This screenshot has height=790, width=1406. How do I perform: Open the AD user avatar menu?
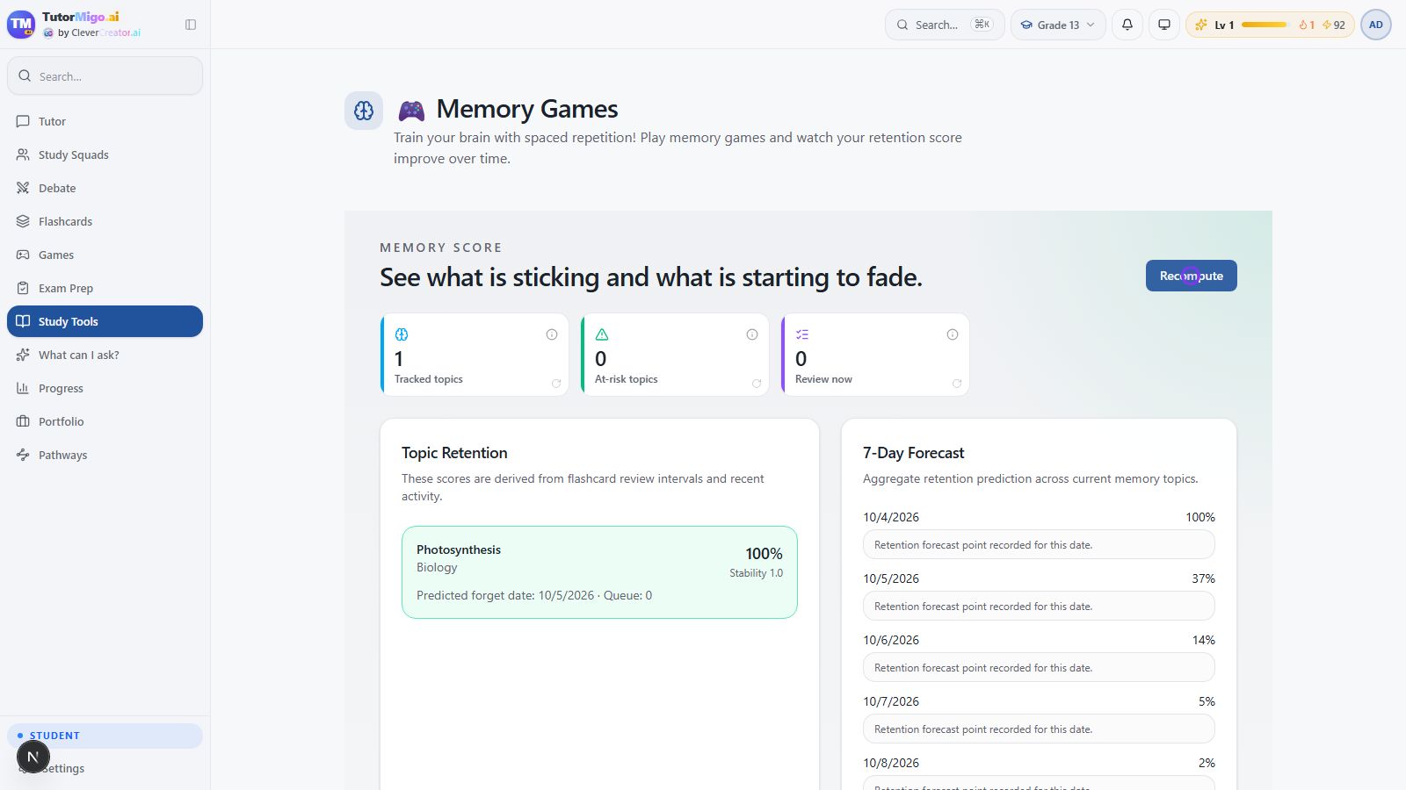tap(1376, 25)
